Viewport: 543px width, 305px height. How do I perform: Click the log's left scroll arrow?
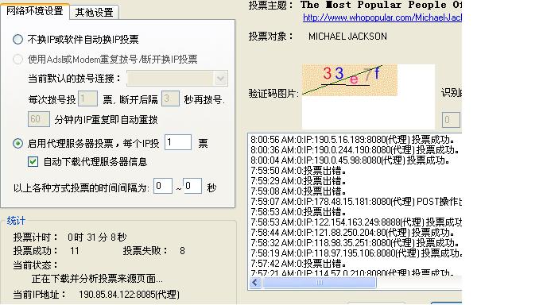(255, 283)
